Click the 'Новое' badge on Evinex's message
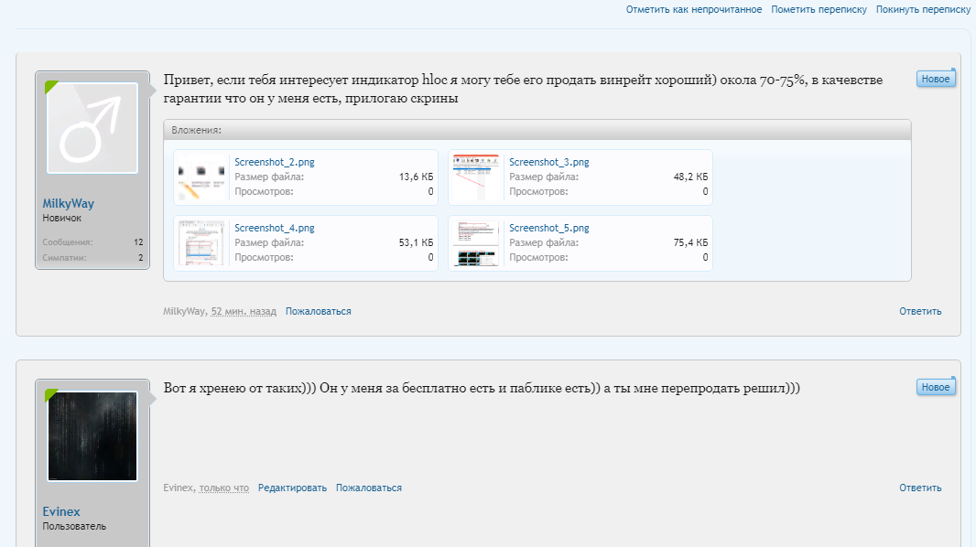976x547 pixels. pos(936,387)
